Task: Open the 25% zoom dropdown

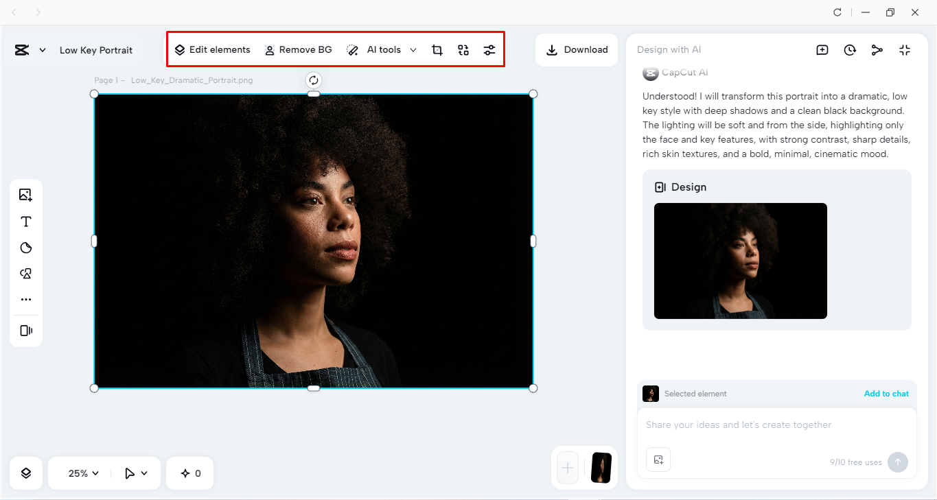Action: (84, 473)
